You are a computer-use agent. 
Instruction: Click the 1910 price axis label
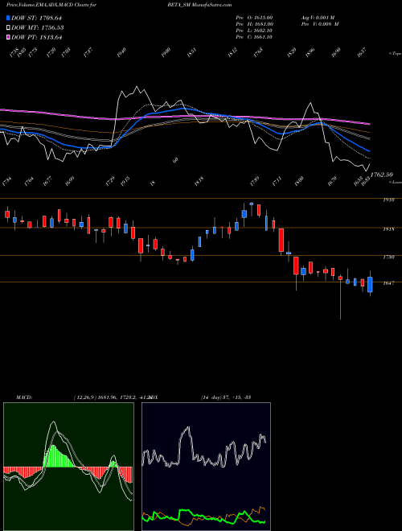388,200
